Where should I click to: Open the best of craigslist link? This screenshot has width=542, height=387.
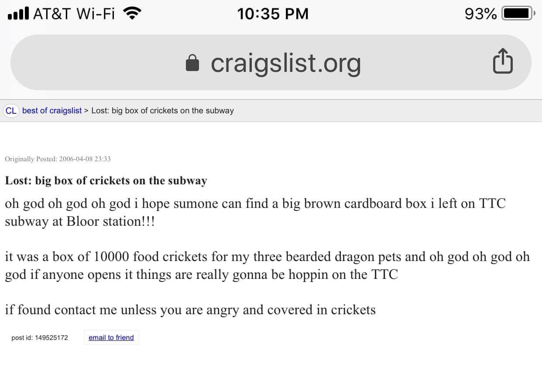[52, 111]
